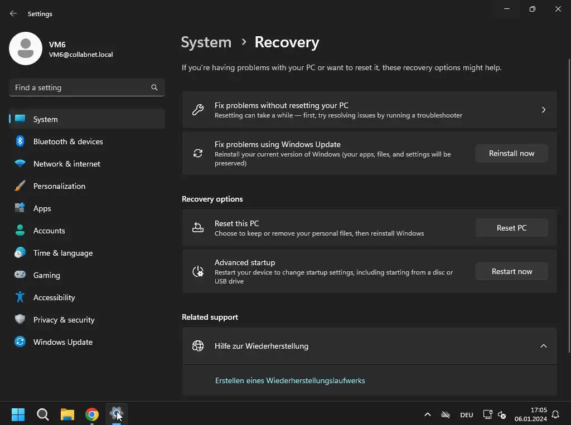Viewport: 571px width, 425px height.
Task: Select Privacy & security
Action: [87, 319]
